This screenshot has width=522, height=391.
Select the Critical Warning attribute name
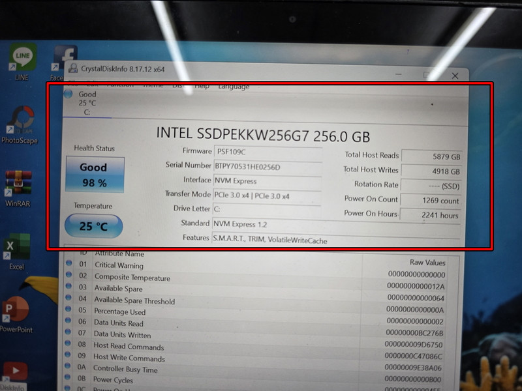(119, 265)
